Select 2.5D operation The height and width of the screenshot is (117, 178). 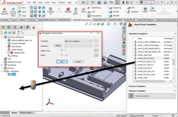click(x=92, y=12)
